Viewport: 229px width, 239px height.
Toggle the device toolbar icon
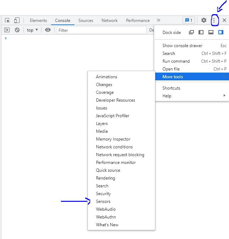(x=17, y=21)
